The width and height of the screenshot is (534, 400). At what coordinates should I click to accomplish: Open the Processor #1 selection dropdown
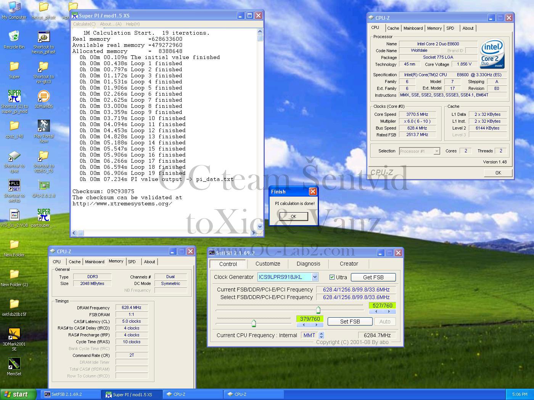click(437, 151)
